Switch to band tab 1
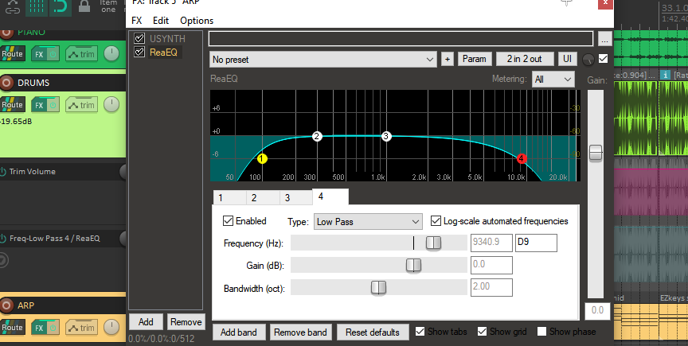The width and height of the screenshot is (688, 346). pyautogui.click(x=229, y=198)
